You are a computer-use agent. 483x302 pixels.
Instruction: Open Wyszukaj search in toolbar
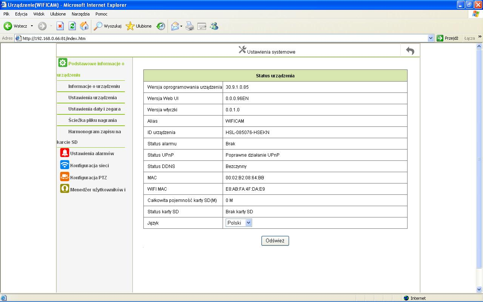pyautogui.click(x=108, y=26)
